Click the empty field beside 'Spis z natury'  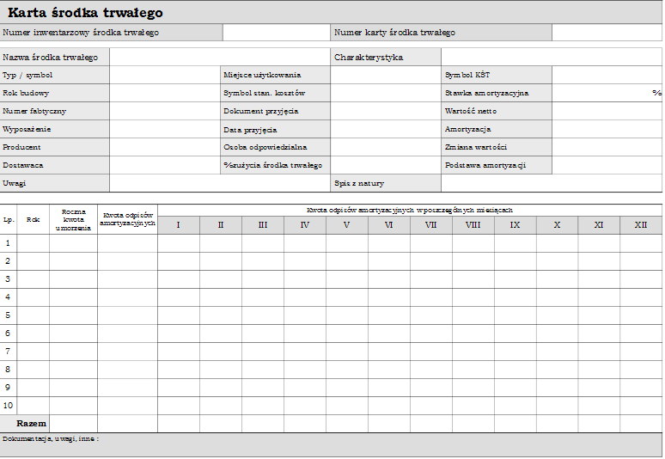click(x=552, y=183)
